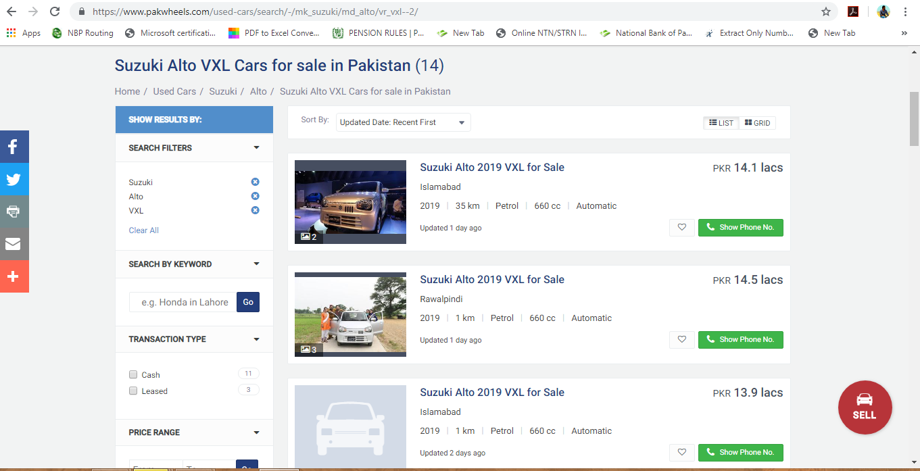The width and height of the screenshot is (920, 471).
Task: Bookmark this page with the star icon
Action: point(825,11)
